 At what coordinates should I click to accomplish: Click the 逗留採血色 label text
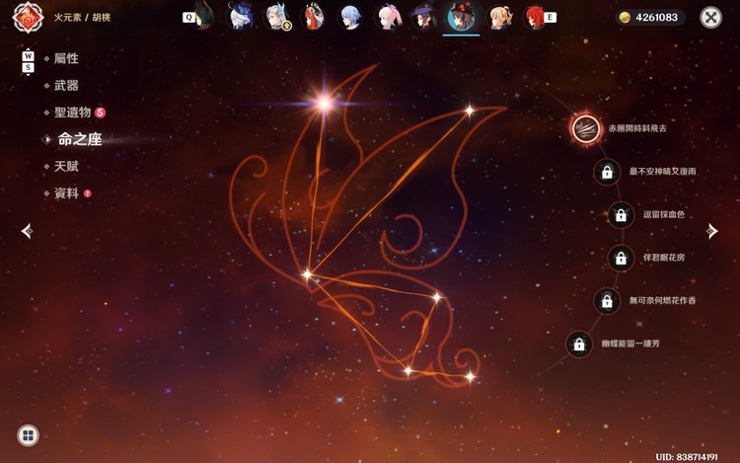click(664, 214)
